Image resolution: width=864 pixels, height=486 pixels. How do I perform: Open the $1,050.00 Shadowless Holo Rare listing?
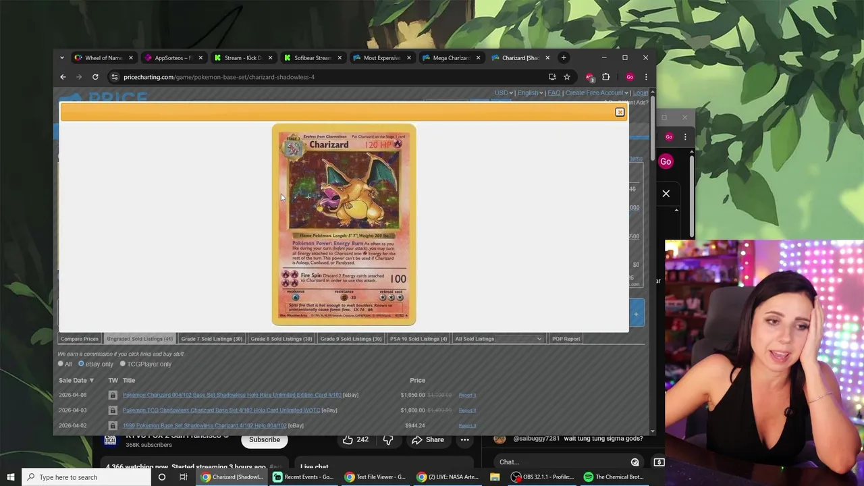[232, 395]
